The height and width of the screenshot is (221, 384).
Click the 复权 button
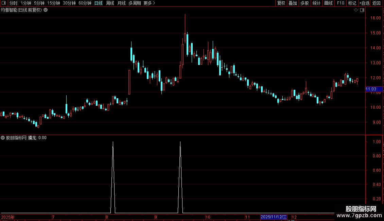pyautogui.click(x=281, y=3)
